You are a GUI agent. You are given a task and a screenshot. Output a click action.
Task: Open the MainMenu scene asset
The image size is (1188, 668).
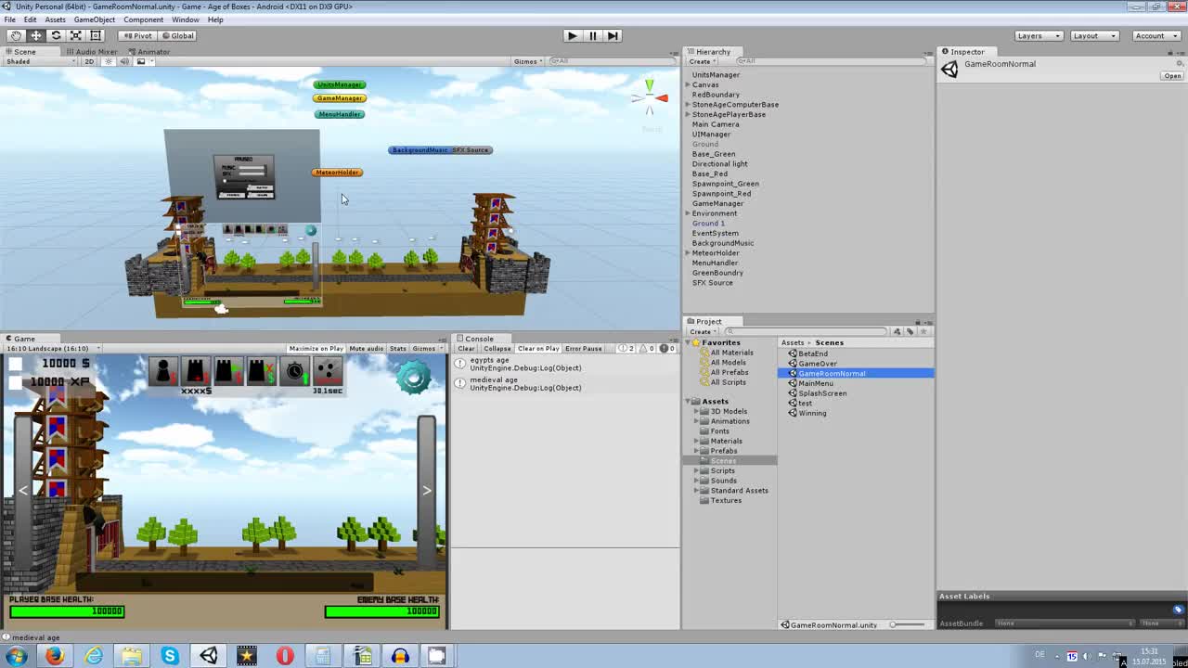815,383
